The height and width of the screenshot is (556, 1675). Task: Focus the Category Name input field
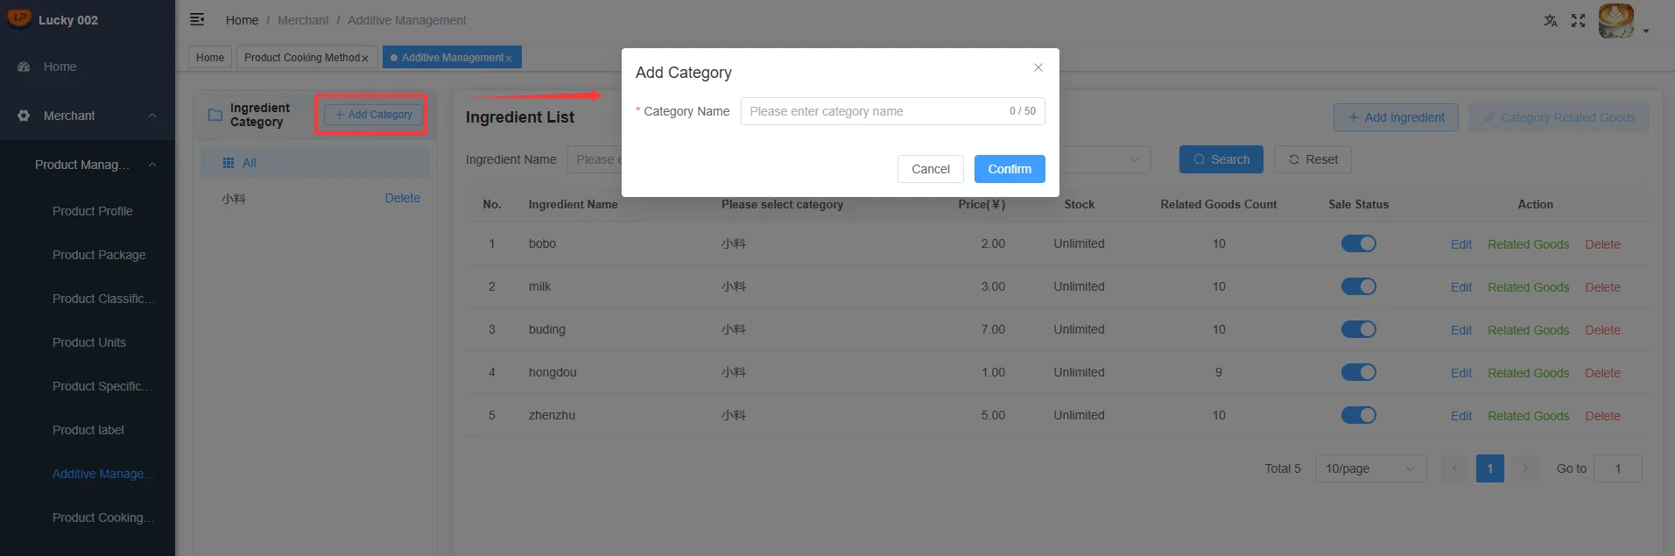click(x=892, y=111)
